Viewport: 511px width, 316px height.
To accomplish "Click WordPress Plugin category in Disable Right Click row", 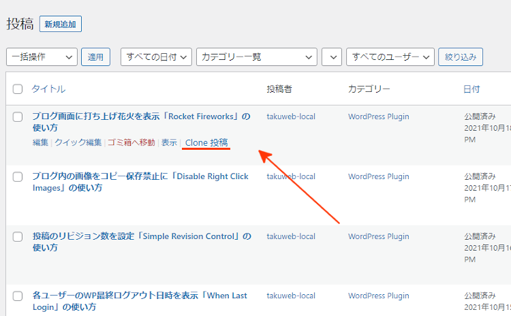I will click(378, 176).
